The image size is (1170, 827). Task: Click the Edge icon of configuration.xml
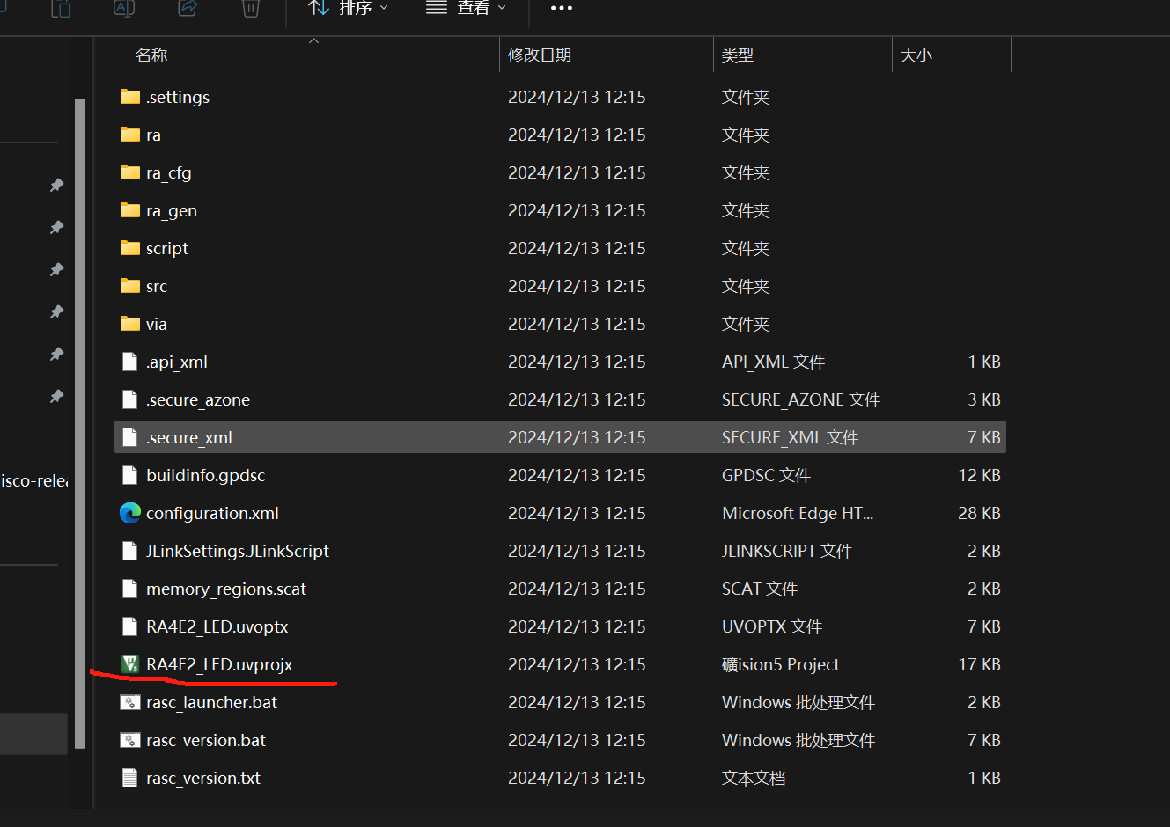(130, 512)
